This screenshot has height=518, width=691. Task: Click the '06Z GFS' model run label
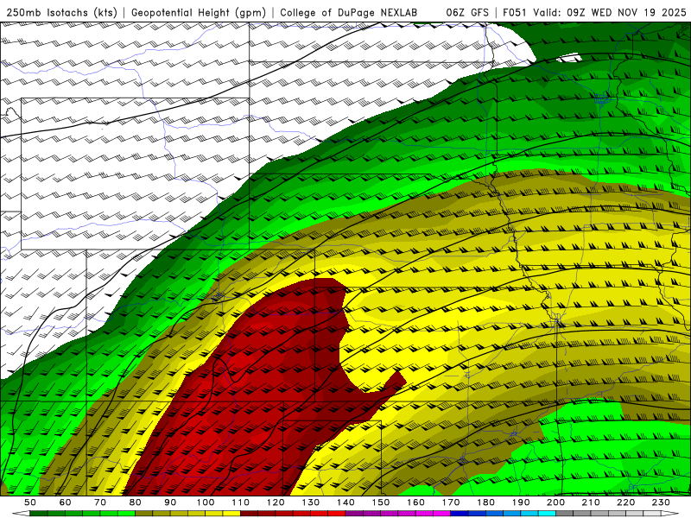tap(467, 12)
